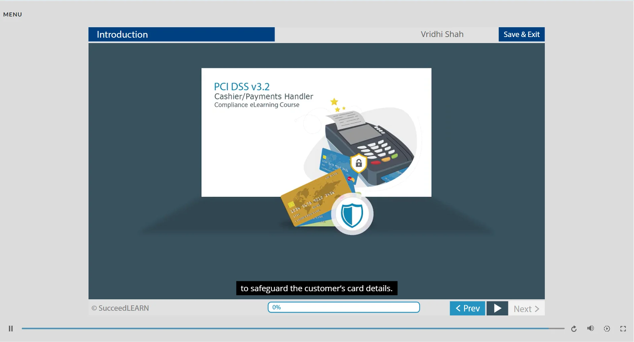Click the 0% course progress bar
Screen dimensions: 634x342
coord(344,307)
